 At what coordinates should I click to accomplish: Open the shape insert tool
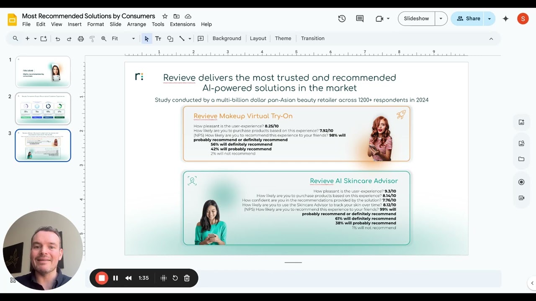[x=170, y=38]
